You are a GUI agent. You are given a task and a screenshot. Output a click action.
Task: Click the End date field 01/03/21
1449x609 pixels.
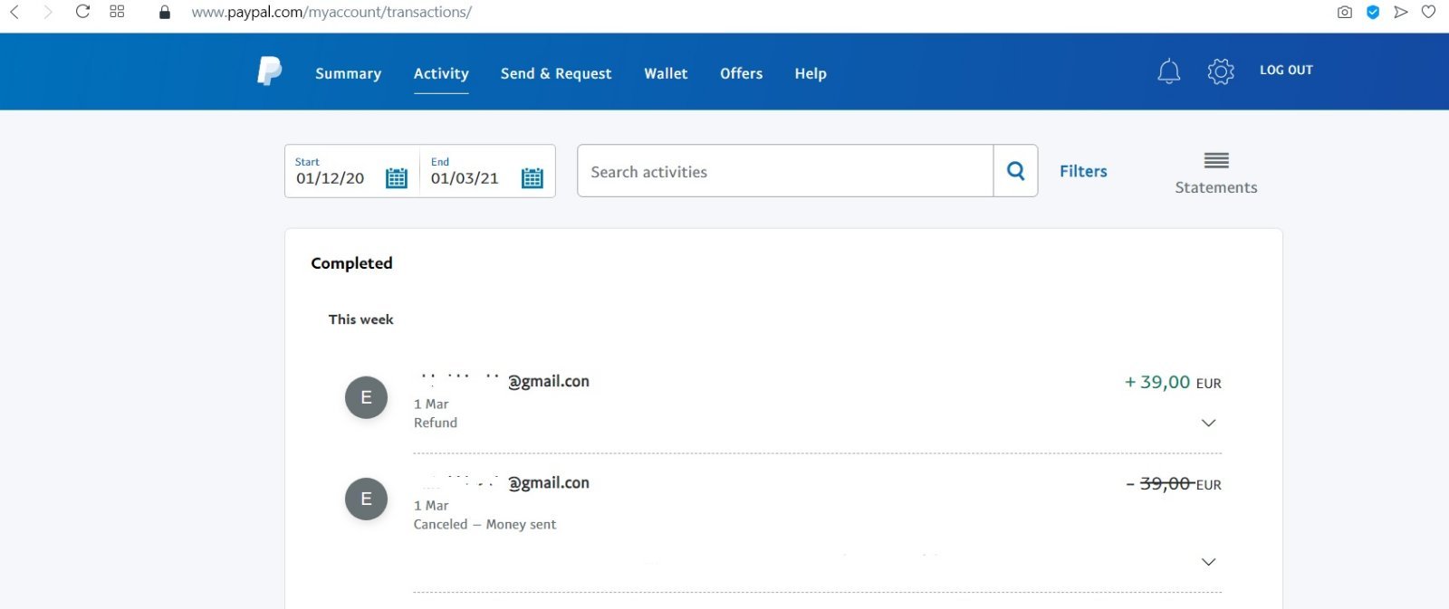coord(465,178)
